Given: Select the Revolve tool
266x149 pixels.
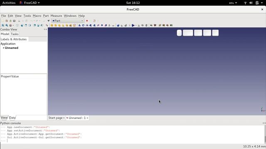Looking at the screenshot, I should click(x=83, y=25).
